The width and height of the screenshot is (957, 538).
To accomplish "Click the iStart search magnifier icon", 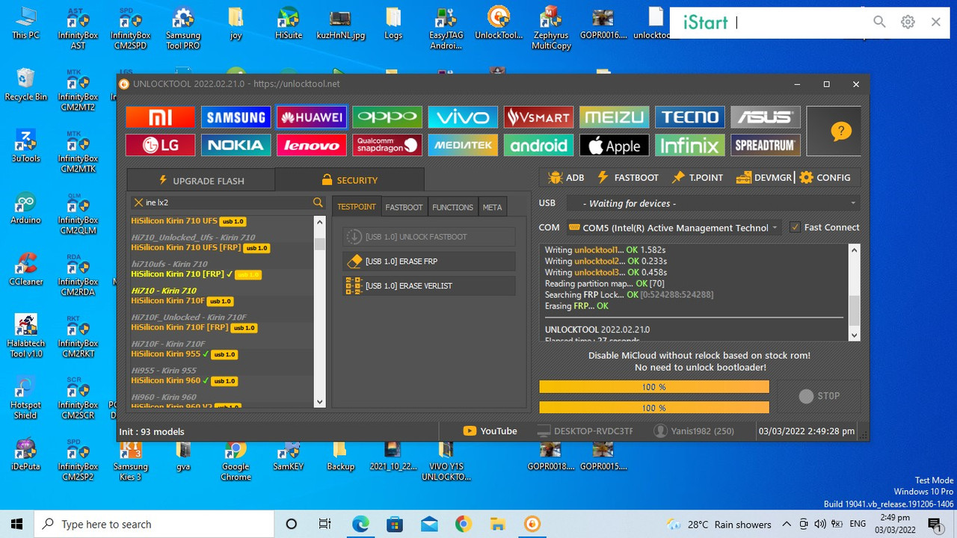I will pos(880,22).
